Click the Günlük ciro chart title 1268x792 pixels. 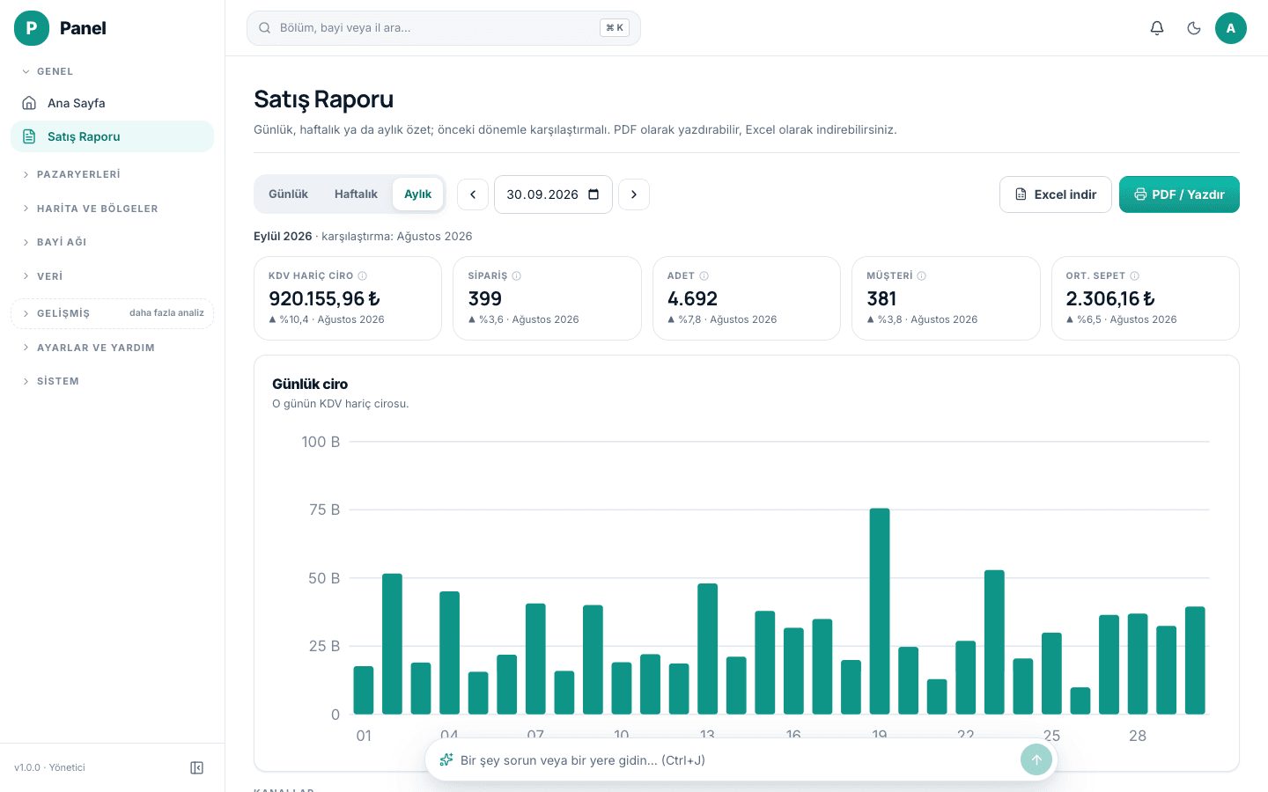tap(310, 384)
